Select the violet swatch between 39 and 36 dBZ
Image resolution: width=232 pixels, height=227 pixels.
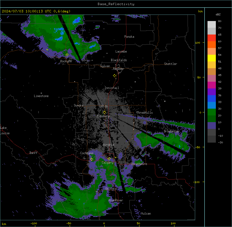point(212,92)
